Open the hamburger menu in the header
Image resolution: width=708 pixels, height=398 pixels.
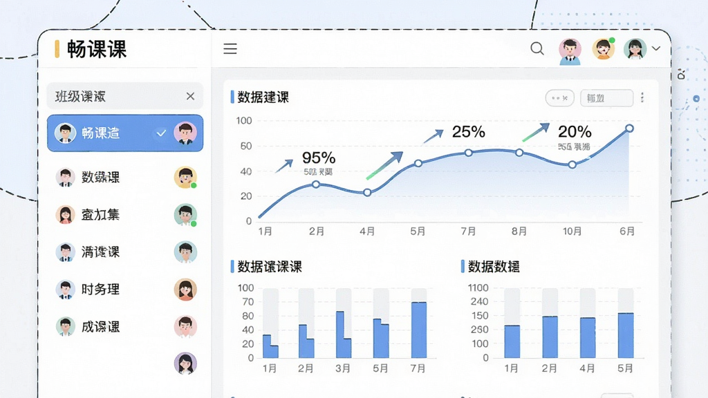[x=230, y=49]
